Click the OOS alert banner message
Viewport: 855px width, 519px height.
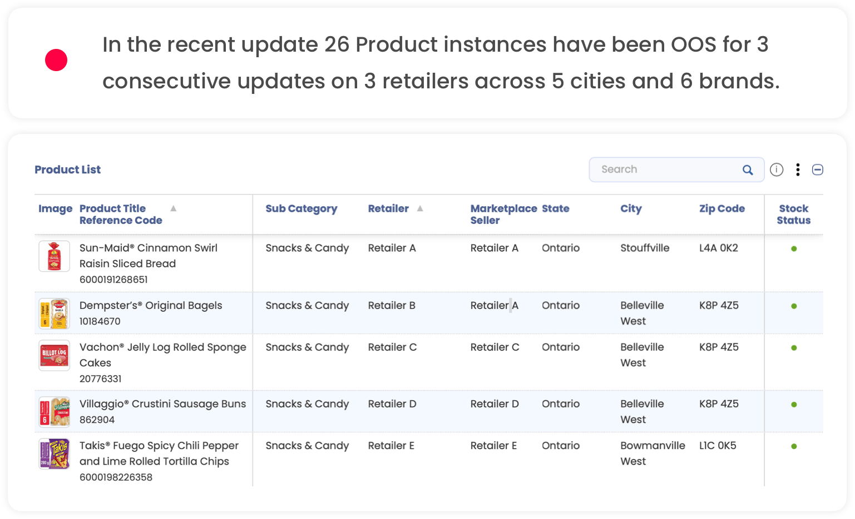[x=441, y=63]
